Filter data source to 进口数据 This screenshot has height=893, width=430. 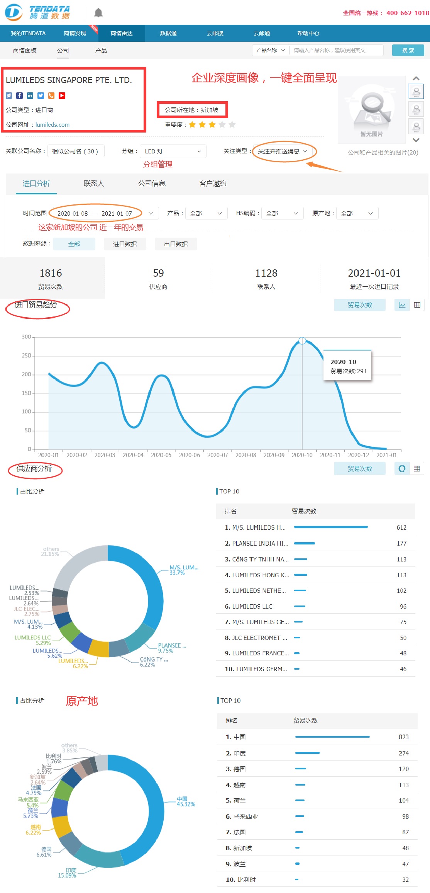point(125,244)
